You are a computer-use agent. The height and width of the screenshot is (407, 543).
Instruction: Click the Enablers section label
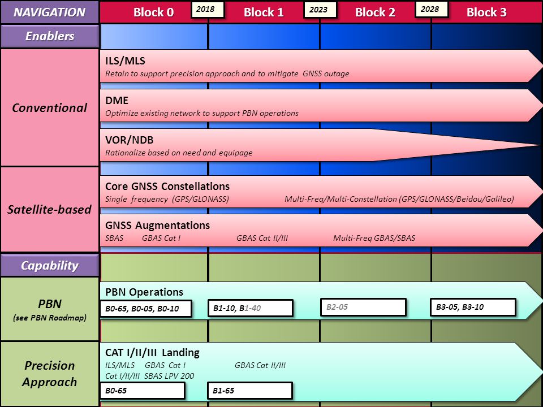pyautogui.click(x=50, y=36)
